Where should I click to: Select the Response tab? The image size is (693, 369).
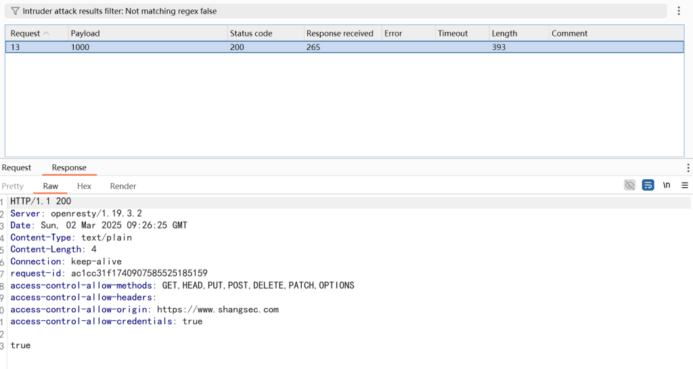69,168
